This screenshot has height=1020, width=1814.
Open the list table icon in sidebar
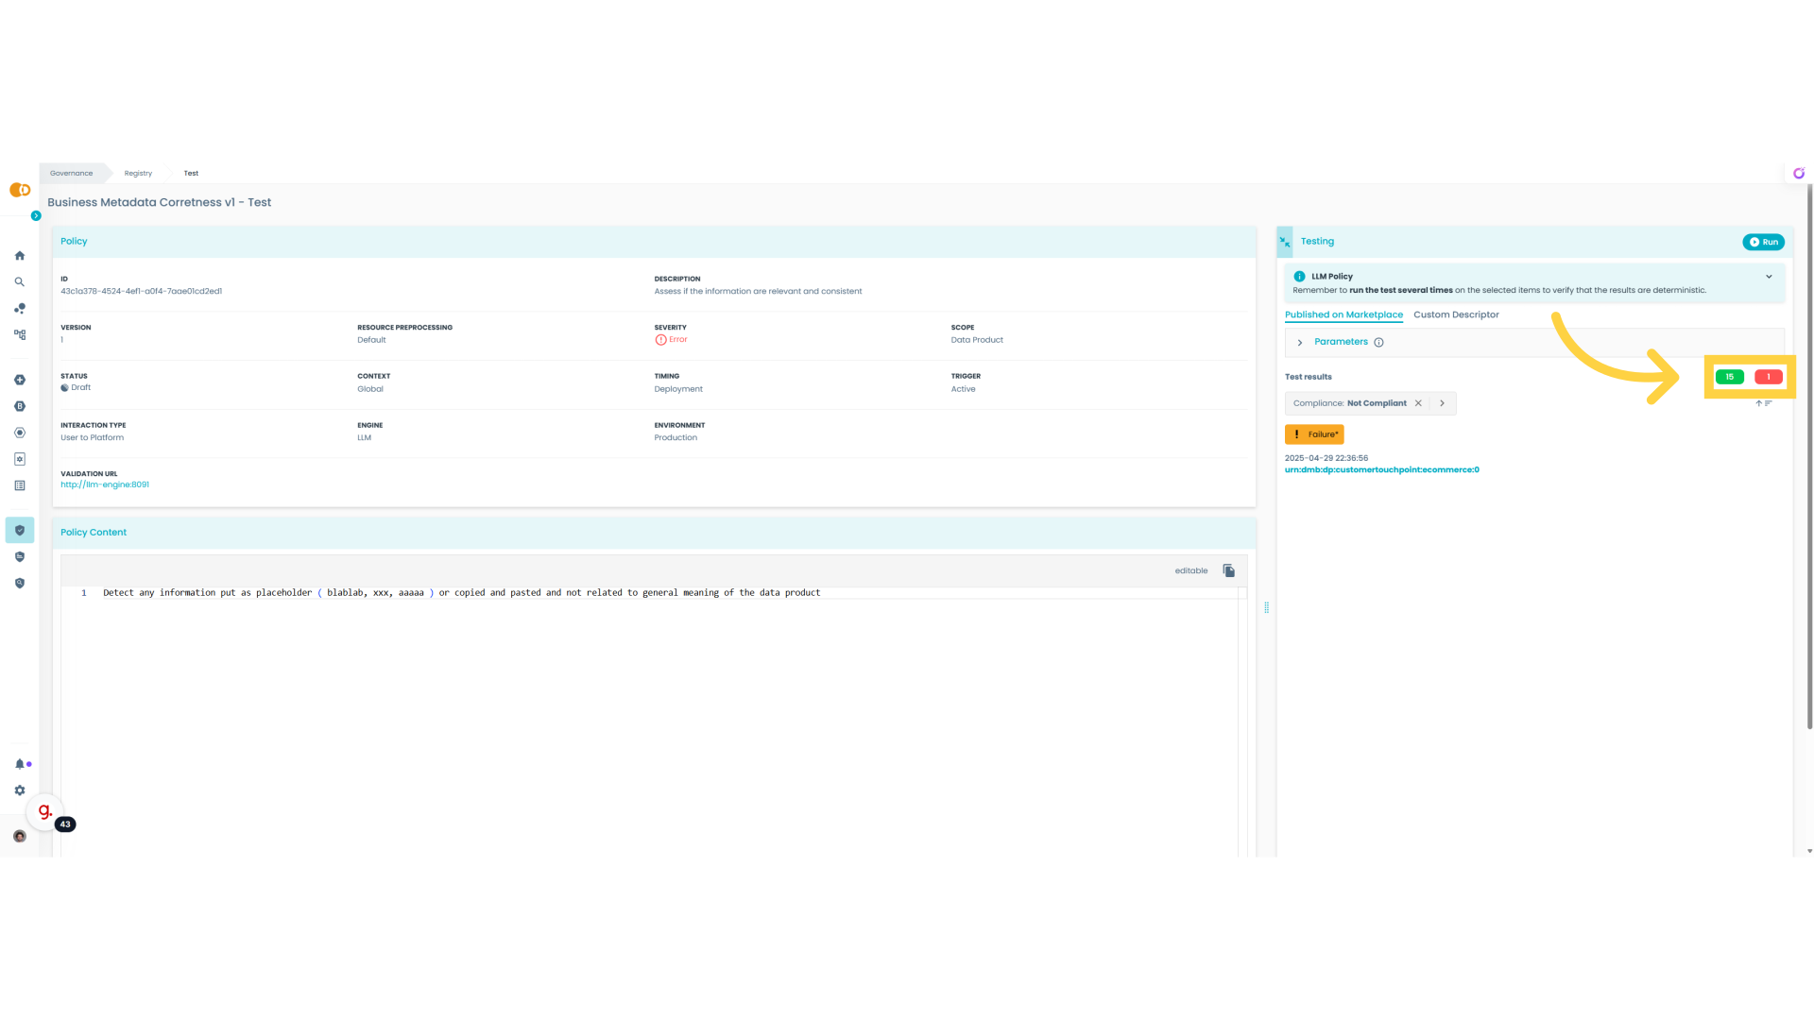pos(20,485)
